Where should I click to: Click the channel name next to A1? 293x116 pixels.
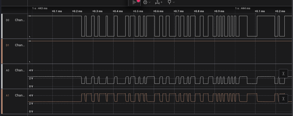[20, 95]
